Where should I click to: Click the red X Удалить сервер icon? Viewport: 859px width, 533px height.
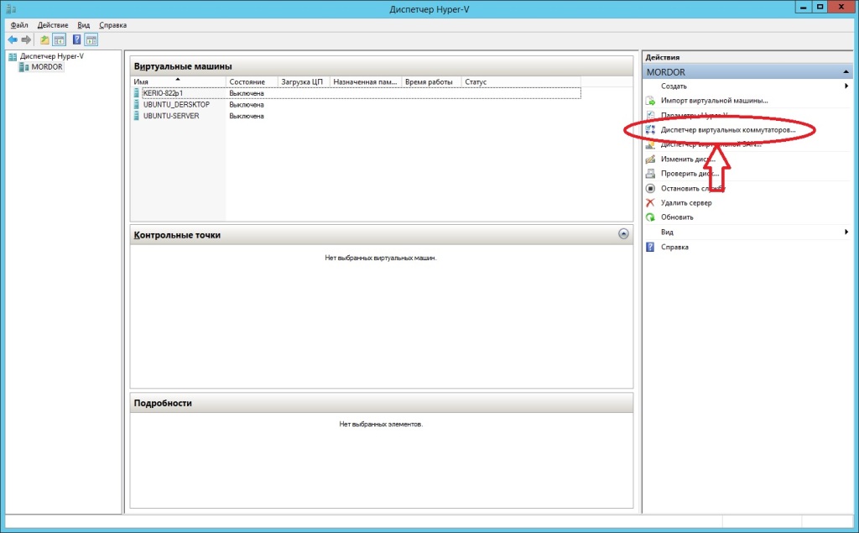650,202
